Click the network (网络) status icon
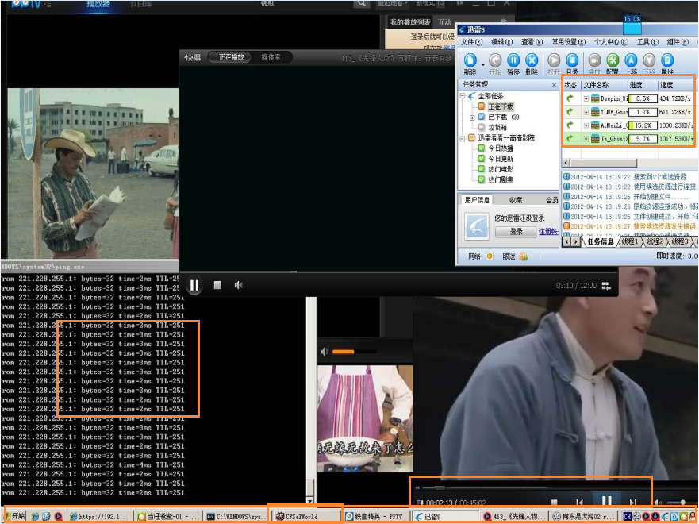Screen dimensions: 699x524 pos(490,256)
